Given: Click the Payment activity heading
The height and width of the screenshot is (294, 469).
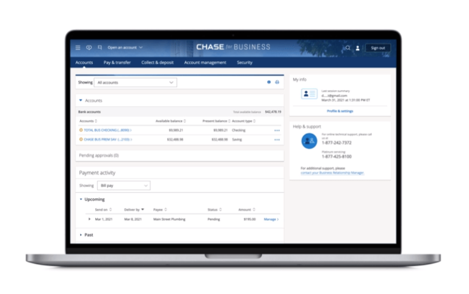Looking at the screenshot, I should tap(97, 173).
